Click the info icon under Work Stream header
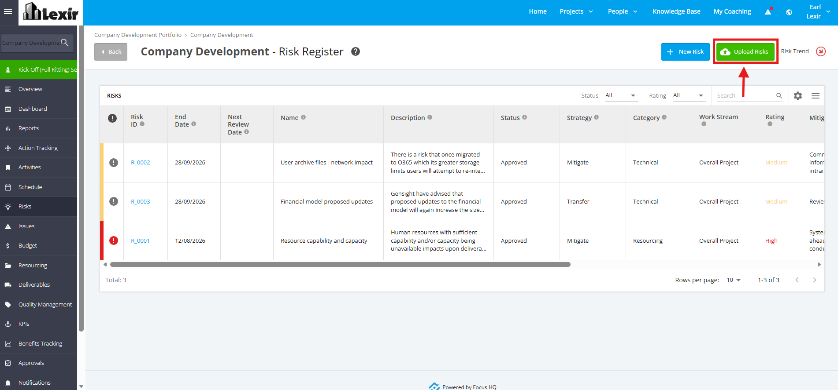Viewport: 838px width, 390px height. click(704, 124)
